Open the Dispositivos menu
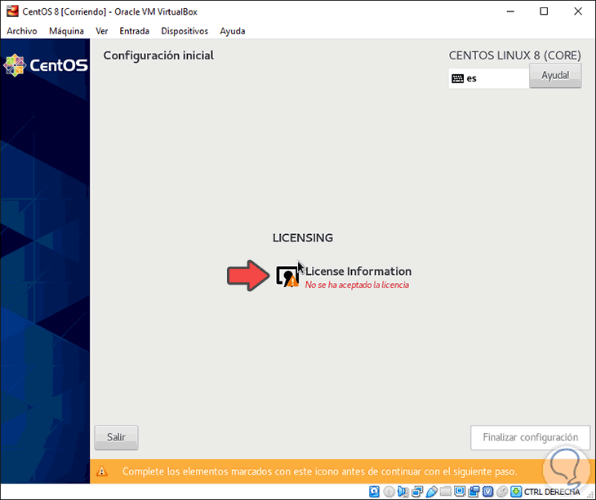The width and height of the screenshot is (596, 500). click(x=185, y=31)
